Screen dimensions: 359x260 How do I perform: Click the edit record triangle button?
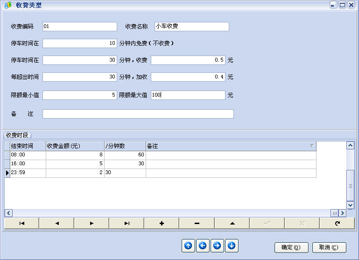(x=232, y=223)
